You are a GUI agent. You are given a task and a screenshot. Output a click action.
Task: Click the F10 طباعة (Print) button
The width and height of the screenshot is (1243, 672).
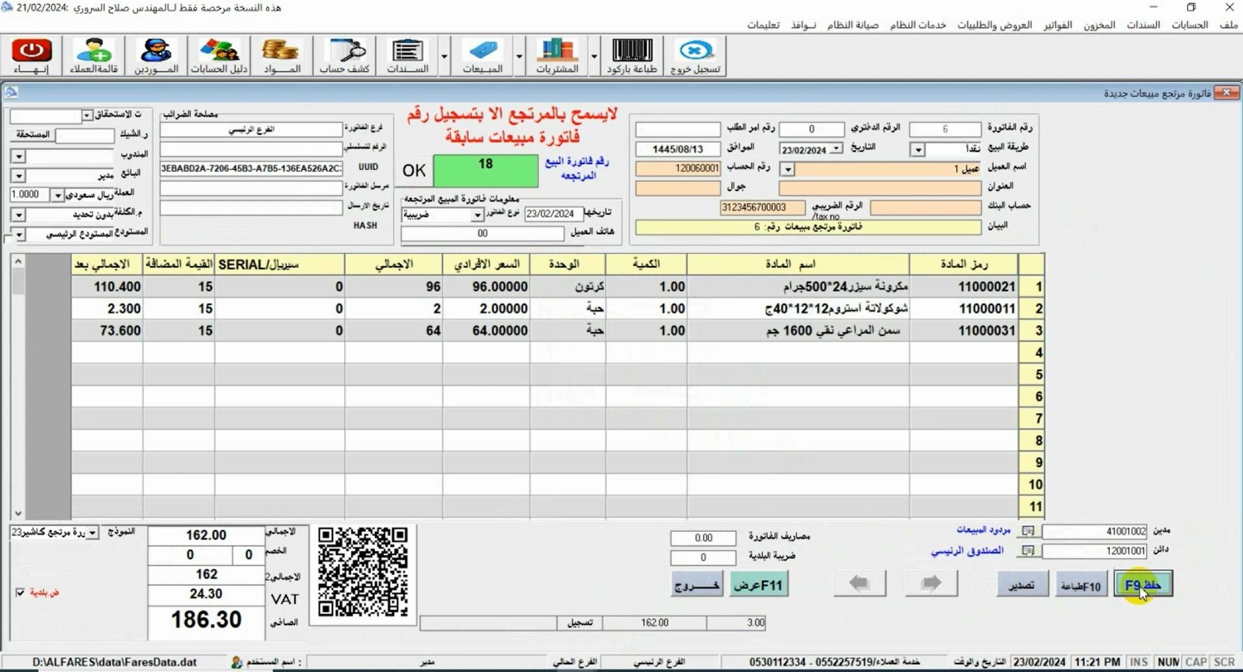pyautogui.click(x=1081, y=584)
